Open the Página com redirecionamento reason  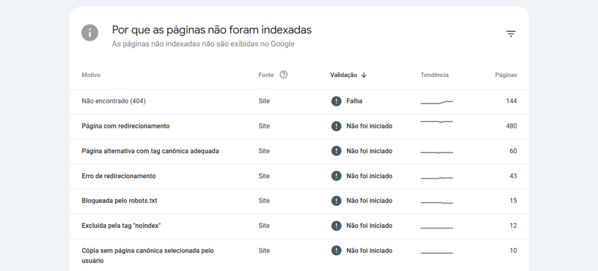click(126, 126)
